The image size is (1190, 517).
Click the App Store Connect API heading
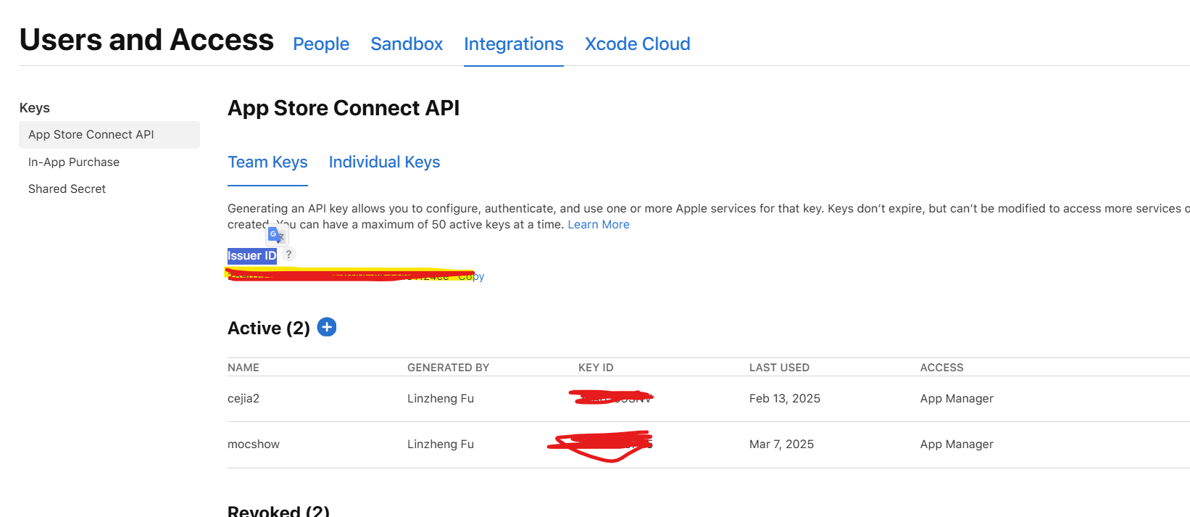click(x=344, y=108)
